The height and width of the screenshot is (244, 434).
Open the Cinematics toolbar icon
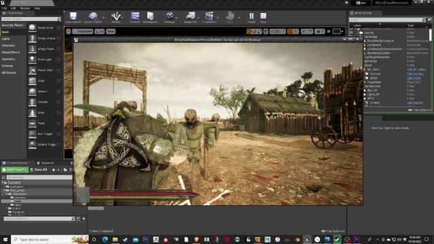tap(209, 17)
